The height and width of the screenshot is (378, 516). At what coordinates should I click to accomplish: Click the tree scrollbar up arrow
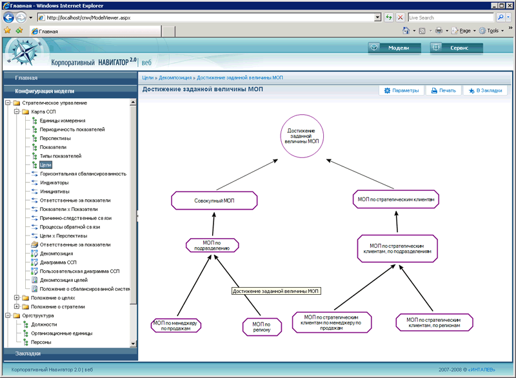tap(133, 102)
